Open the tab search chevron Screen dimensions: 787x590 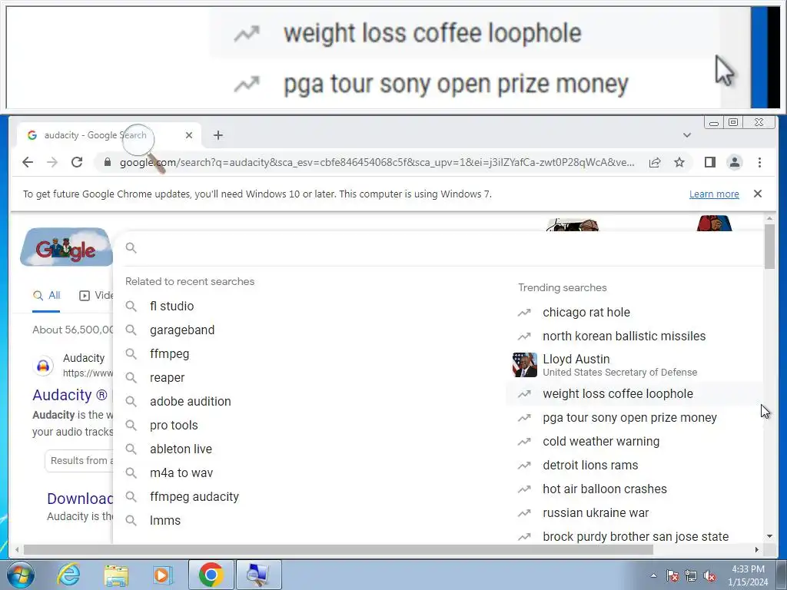point(687,135)
